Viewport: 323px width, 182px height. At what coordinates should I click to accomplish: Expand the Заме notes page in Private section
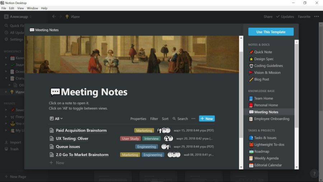(x=6, y=110)
